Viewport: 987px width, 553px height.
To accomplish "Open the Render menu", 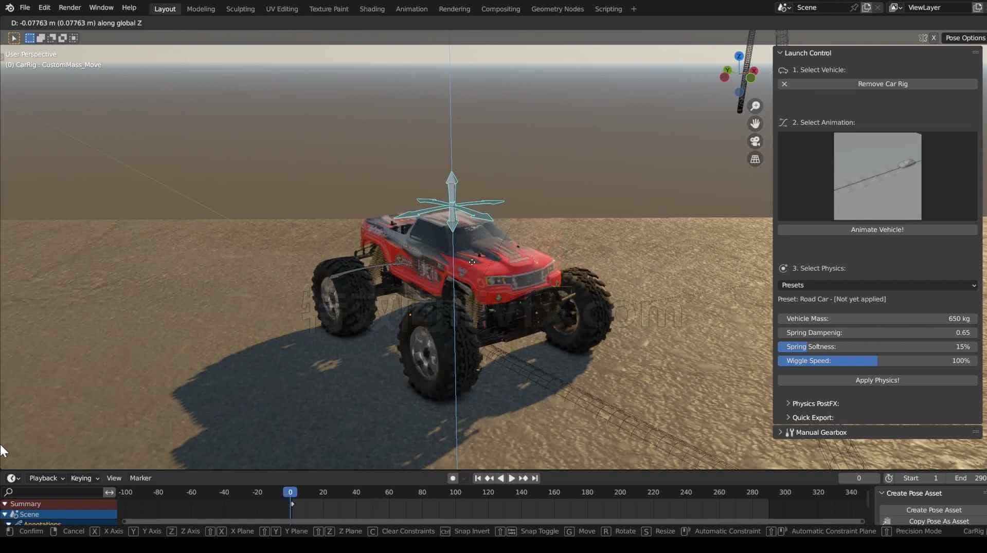I will (x=69, y=8).
